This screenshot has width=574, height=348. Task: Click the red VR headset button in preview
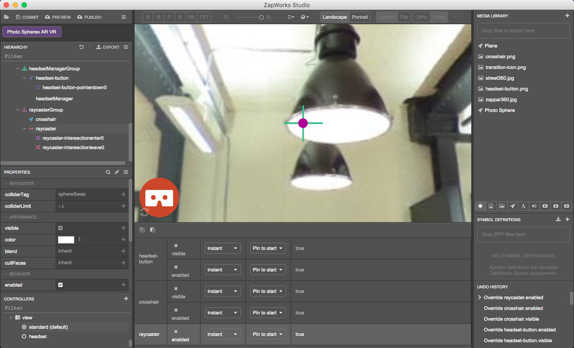[x=159, y=198]
